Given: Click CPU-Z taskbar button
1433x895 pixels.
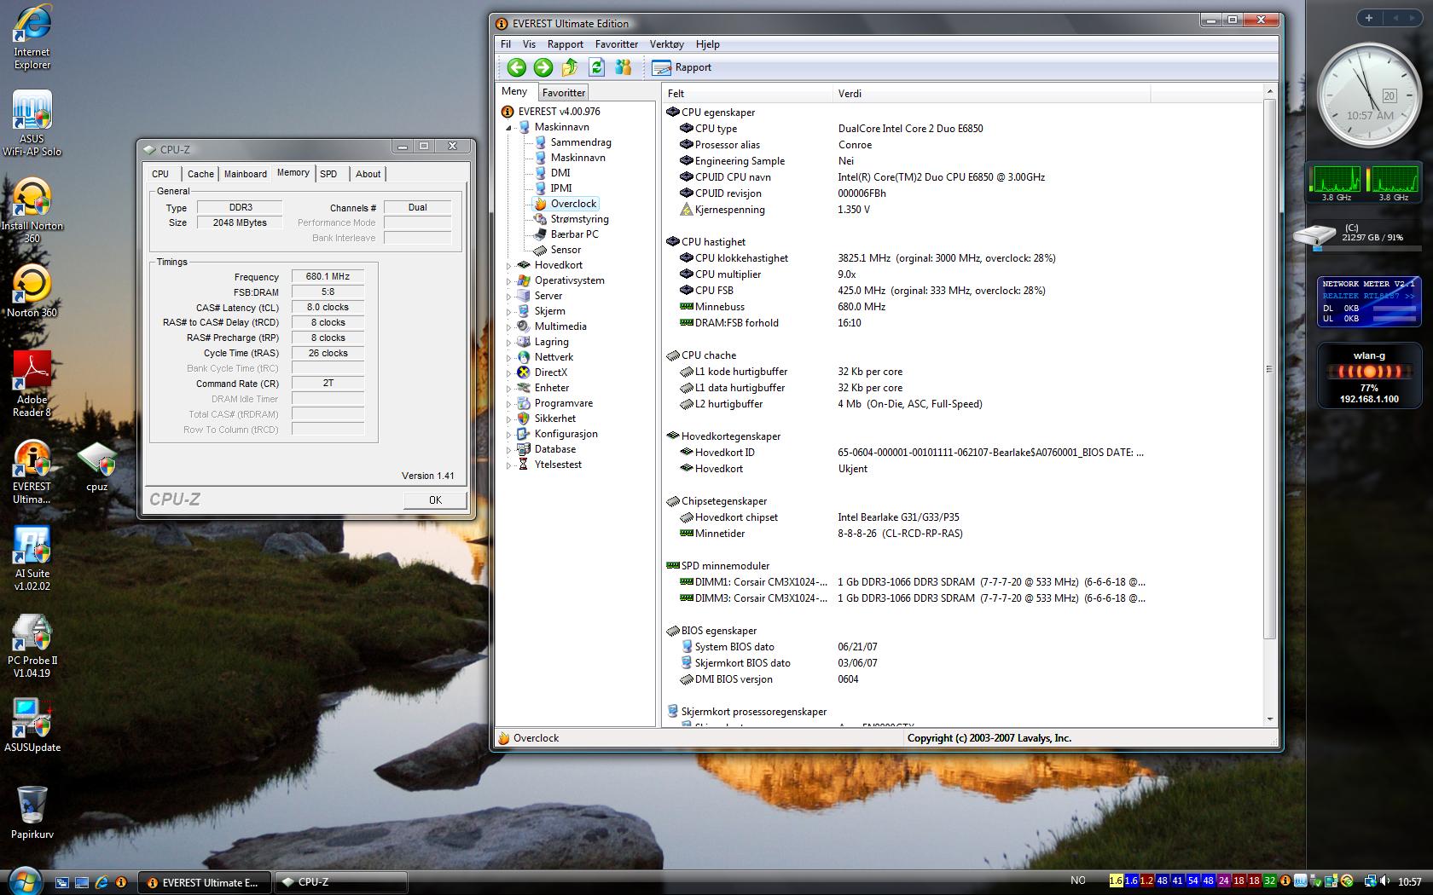Looking at the screenshot, I should point(341,882).
